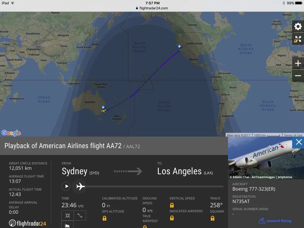This screenshot has height=228, width=304.
Task: Open the altitude speed graph
Action: click(x=67, y=225)
